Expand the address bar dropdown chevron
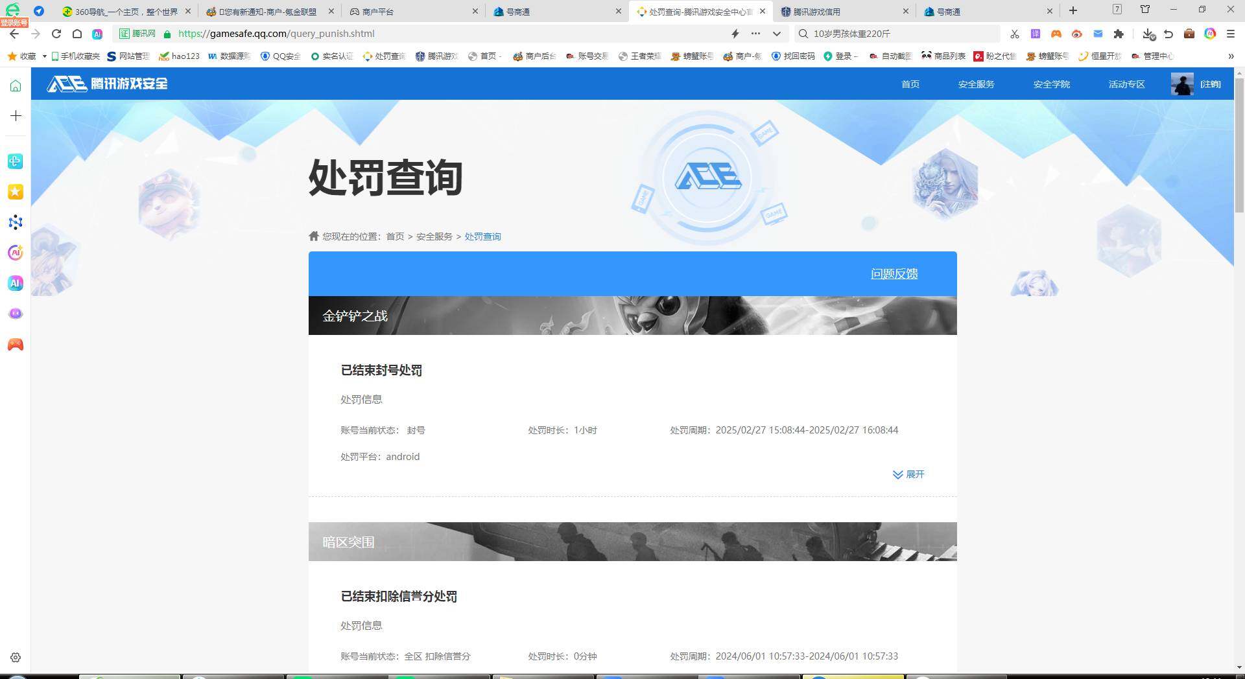 777,34
